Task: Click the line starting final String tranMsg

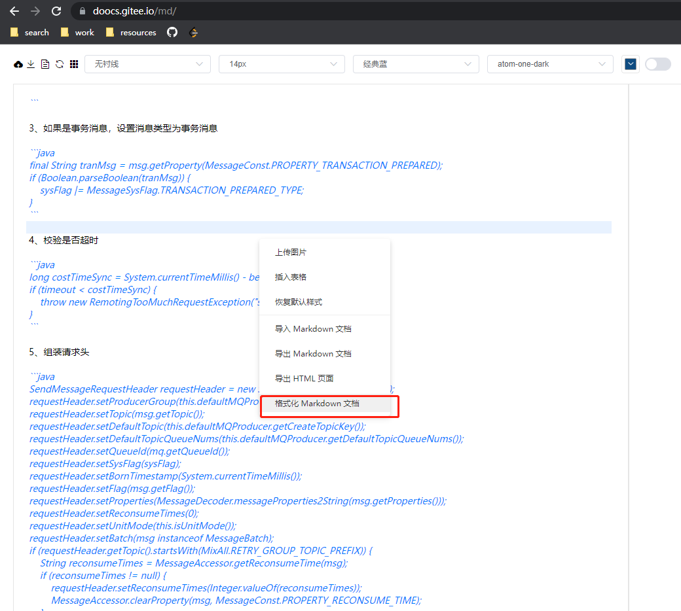Action: pos(236,166)
